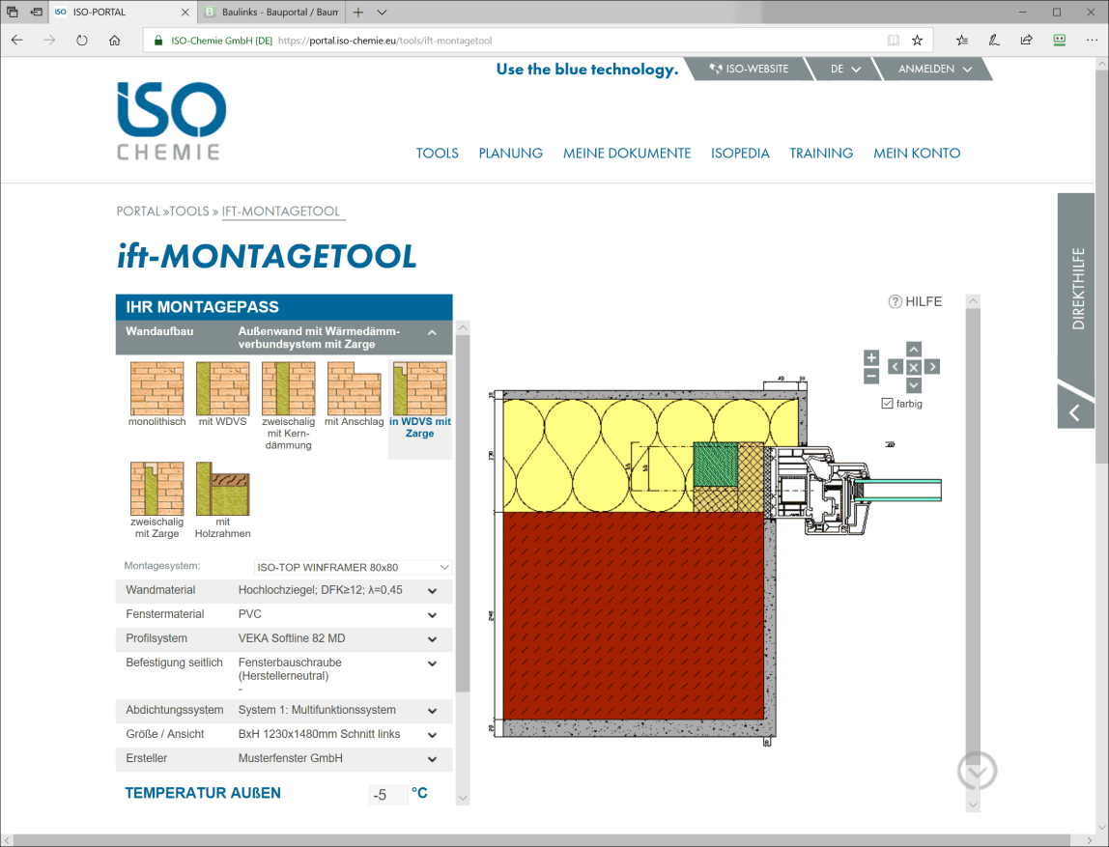
Task: Open reading view in address bar
Action: tap(894, 41)
